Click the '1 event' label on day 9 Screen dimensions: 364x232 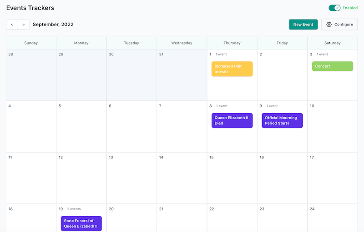point(272,106)
